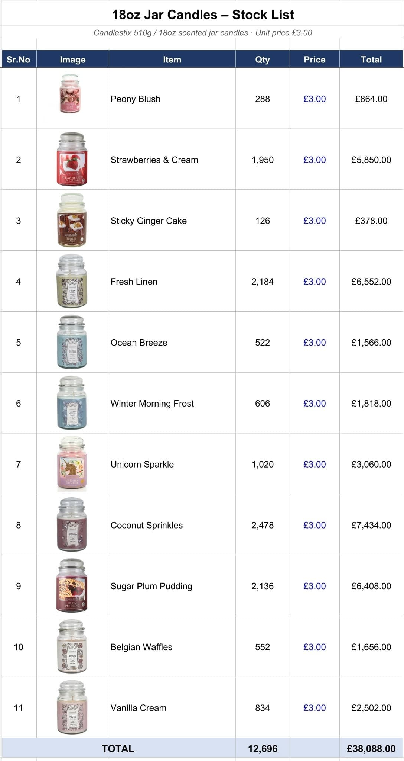
Task: Click the Qty column header
Action: click(x=263, y=60)
